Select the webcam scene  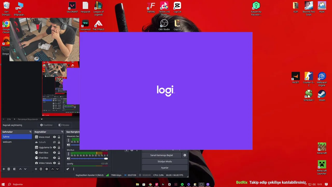[17, 142]
